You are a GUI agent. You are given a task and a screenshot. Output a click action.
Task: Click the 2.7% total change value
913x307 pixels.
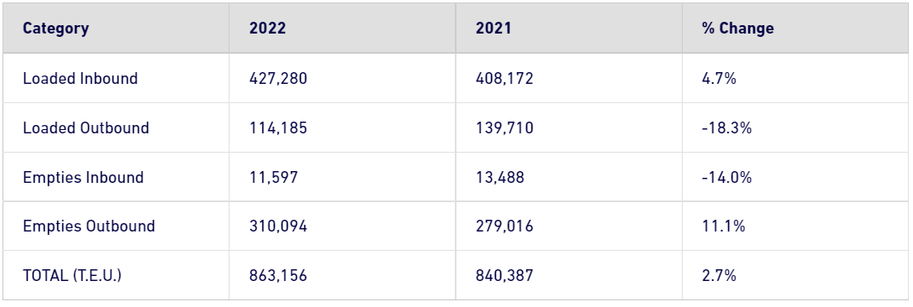(x=719, y=276)
